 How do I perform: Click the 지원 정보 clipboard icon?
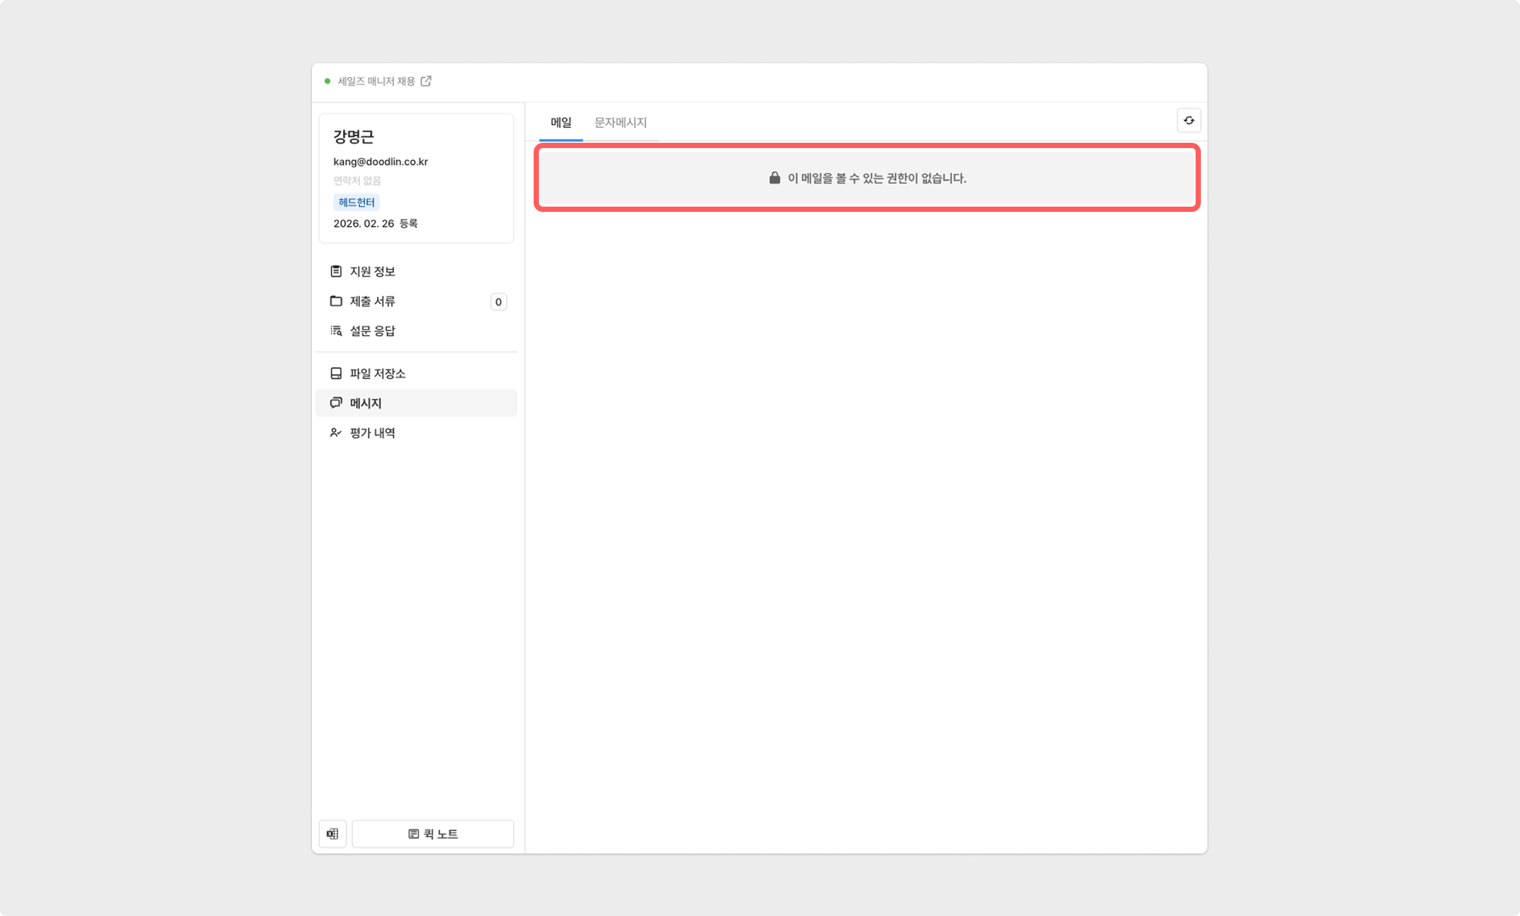tap(336, 271)
